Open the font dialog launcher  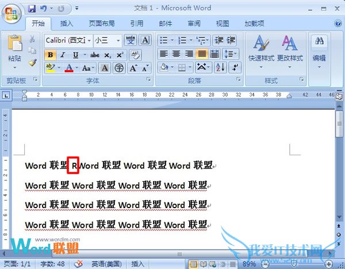[x=149, y=79]
